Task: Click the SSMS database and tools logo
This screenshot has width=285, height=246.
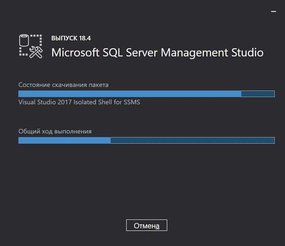Action: click(31, 46)
